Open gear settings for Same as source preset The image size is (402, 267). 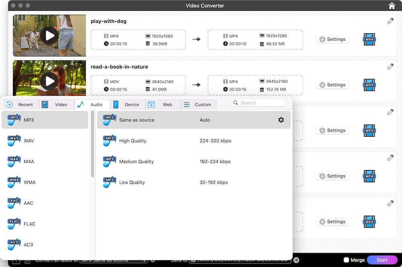281,120
